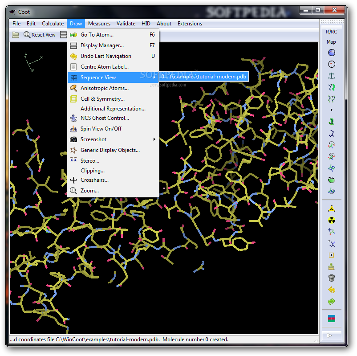Click the brush Clear Pending Picks icon
Image resolution: width=357 pixels, height=356 pixels.
click(x=332, y=266)
